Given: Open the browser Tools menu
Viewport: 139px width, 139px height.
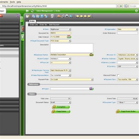Looking at the screenshot, I should point(12,2).
